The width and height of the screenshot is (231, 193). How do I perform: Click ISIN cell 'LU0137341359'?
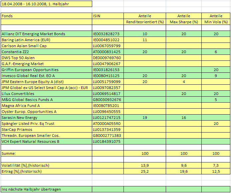coord(108,130)
